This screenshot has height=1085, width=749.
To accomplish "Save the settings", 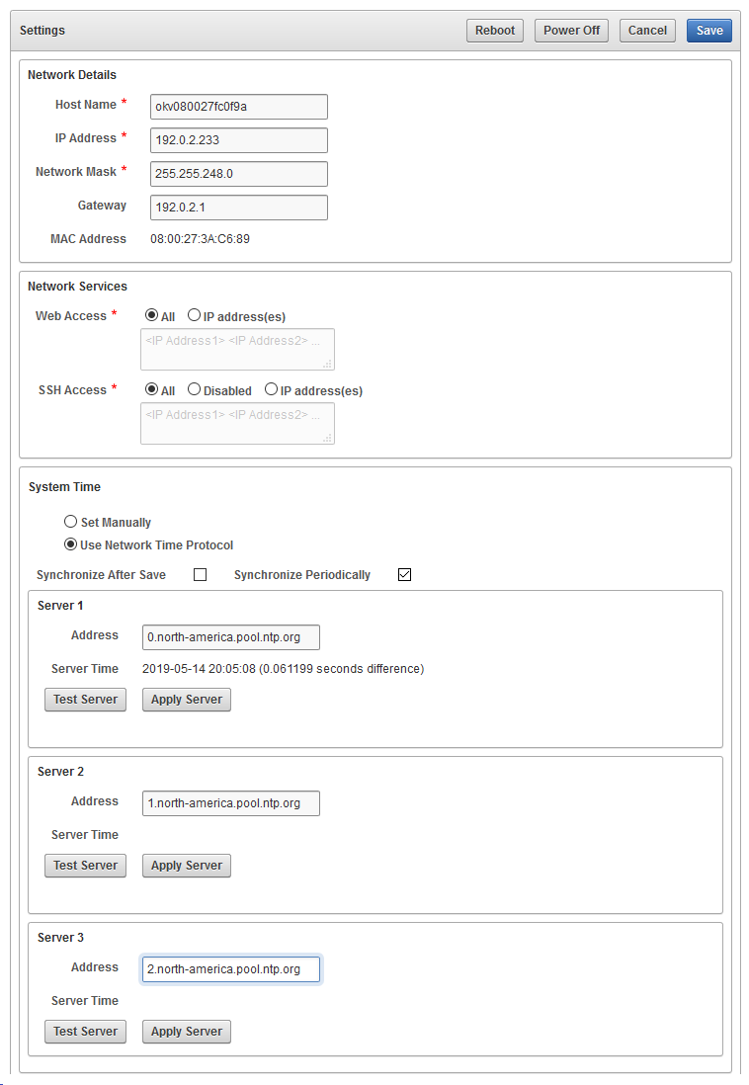I will point(708,31).
